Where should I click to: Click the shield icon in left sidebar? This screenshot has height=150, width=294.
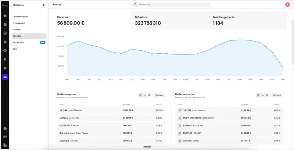click(5, 68)
